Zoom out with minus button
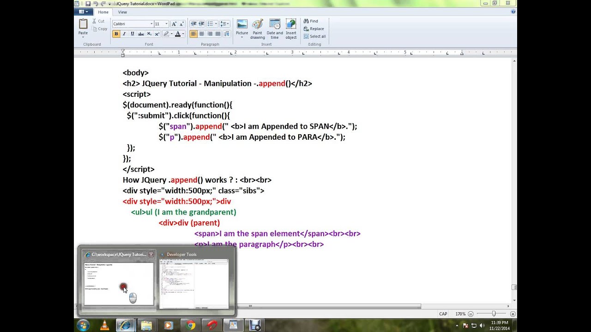This screenshot has width=591, height=332. tap(471, 314)
